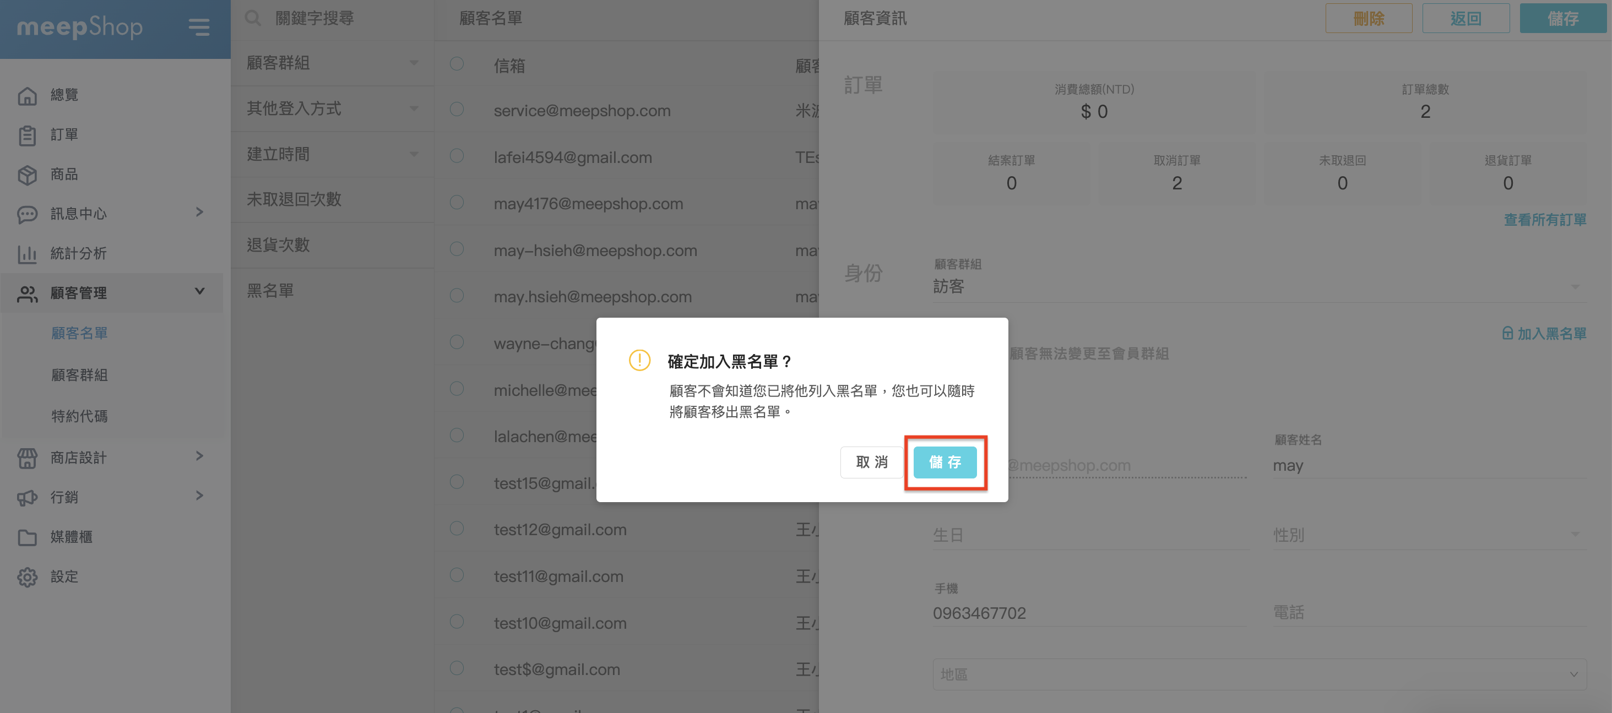Expand the 建立時間 filter dropdown

(332, 154)
